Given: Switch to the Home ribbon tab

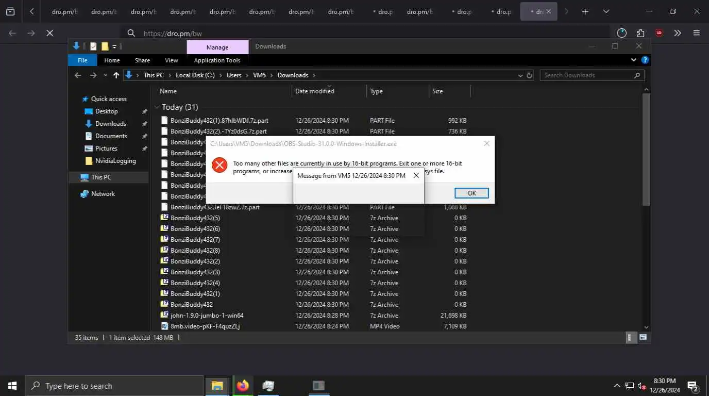Looking at the screenshot, I should (x=112, y=60).
